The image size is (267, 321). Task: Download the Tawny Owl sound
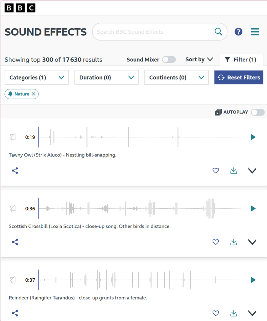234,171
